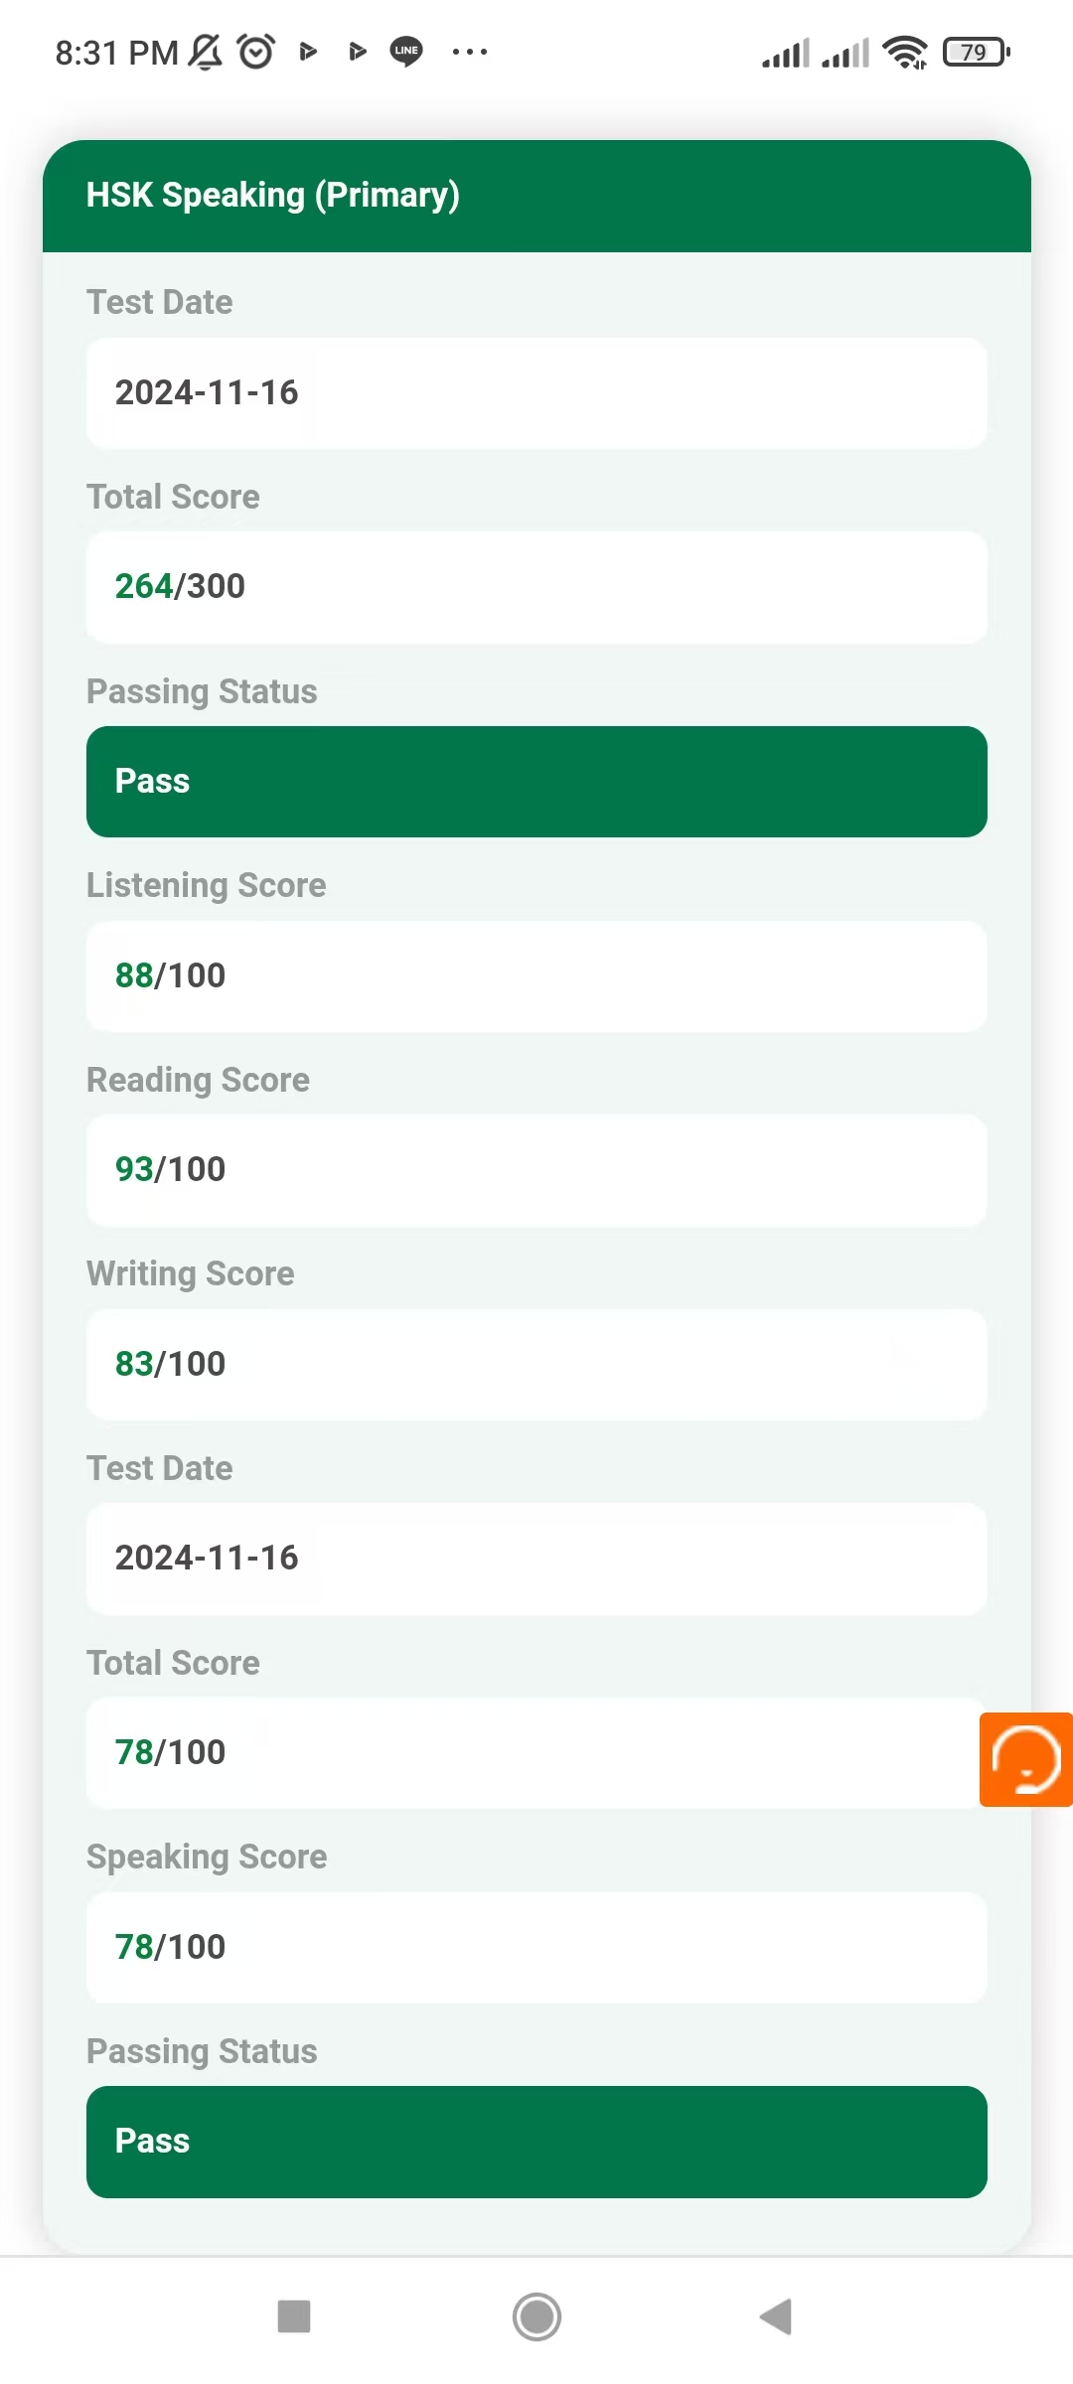Tap the first green Pass status bar
Screen dimensions: 1073x2384
(536, 782)
